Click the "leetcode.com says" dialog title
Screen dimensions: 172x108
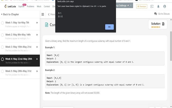pyautogui.click(x=66, y=1)
